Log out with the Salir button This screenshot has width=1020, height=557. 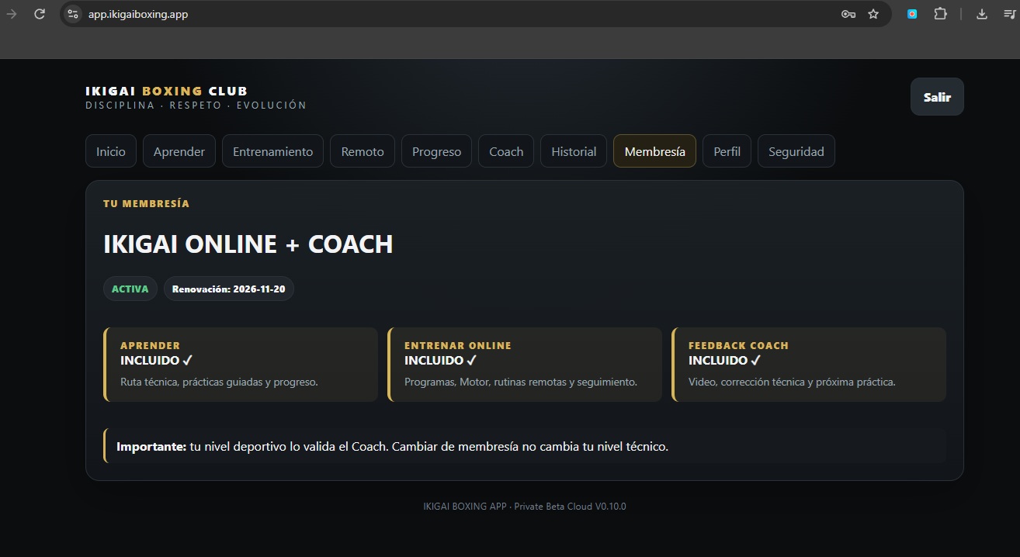point(937,97)
